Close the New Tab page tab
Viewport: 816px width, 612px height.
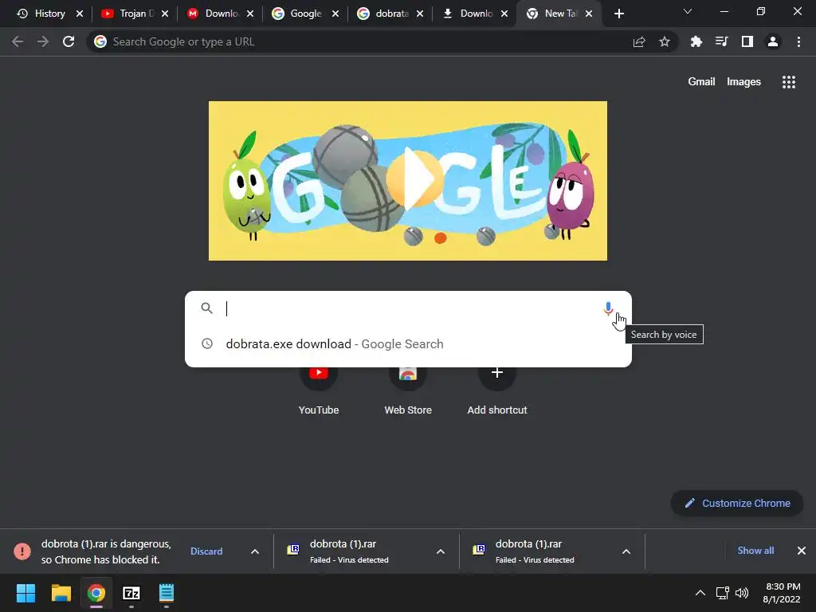coord(589,14)
